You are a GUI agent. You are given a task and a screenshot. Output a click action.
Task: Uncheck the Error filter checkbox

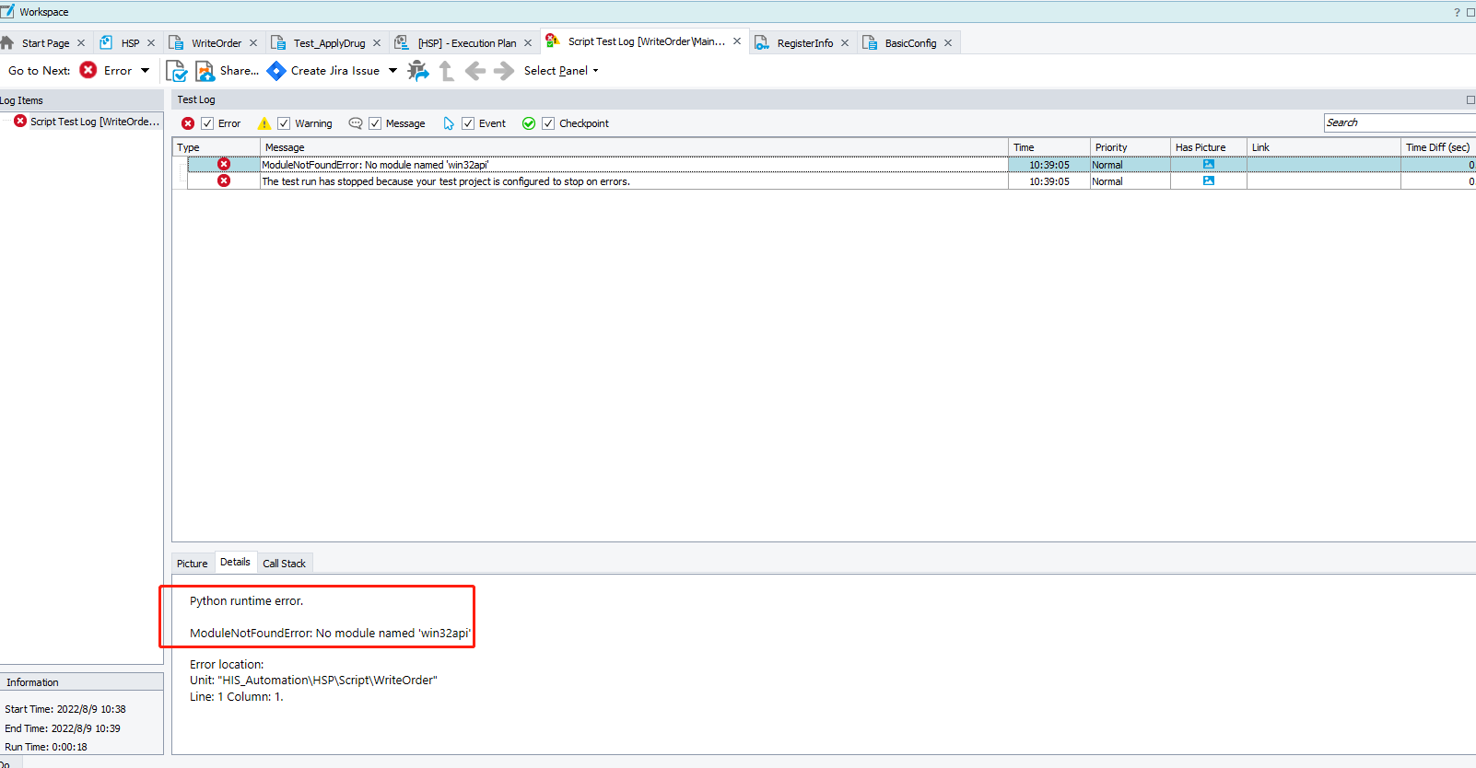[x=207, y=123]
